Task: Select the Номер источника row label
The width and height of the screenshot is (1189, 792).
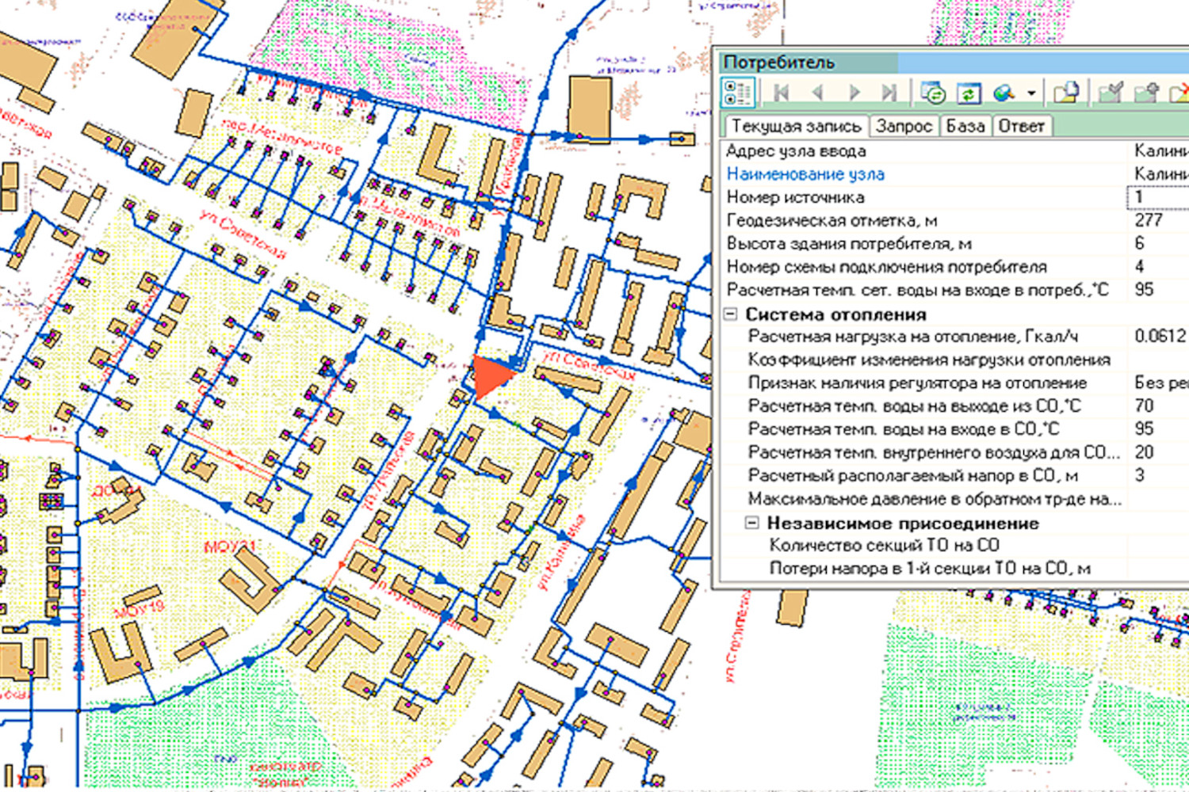Action: coord(795,197)
